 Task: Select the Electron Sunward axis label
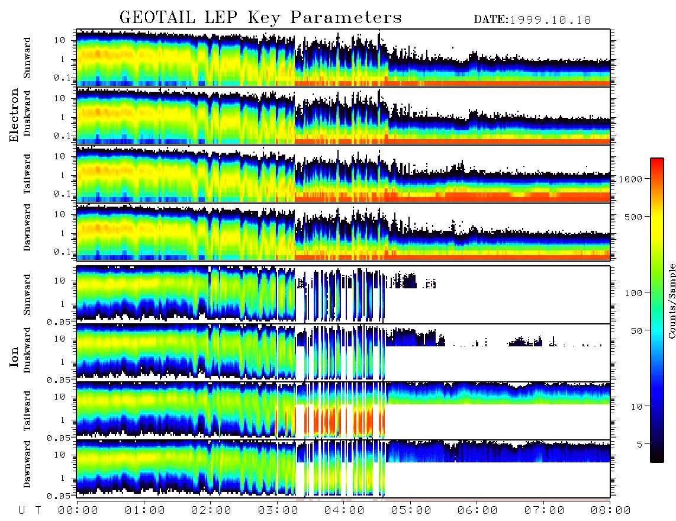pos(27,58)
